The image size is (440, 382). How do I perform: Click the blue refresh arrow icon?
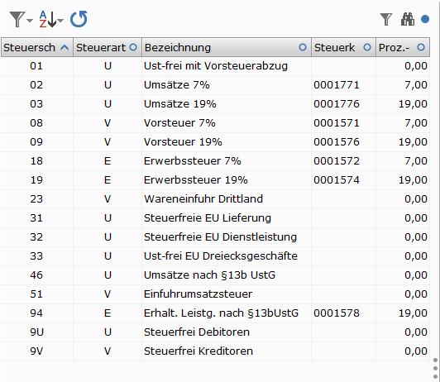79,19
